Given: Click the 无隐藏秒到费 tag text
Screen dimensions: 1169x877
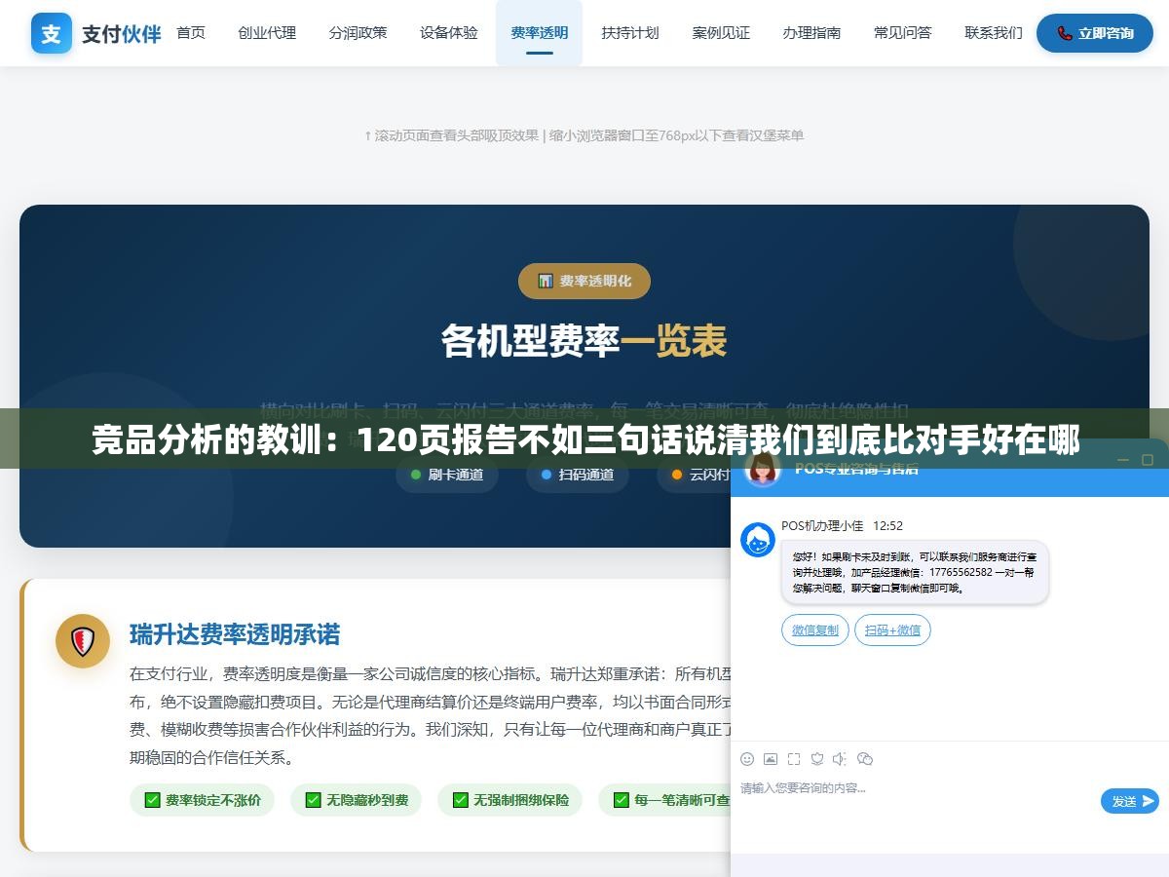Looking at the screenshot, I should pos(367,800).
